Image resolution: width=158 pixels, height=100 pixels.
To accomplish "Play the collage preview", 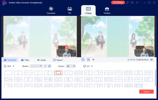I will (x=83, y=60).
